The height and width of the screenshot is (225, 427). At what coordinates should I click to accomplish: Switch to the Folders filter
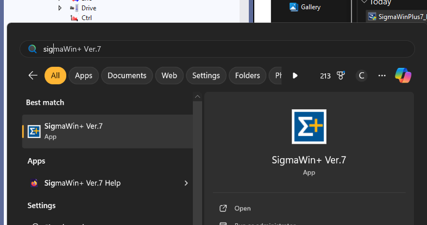coord(247,76)
